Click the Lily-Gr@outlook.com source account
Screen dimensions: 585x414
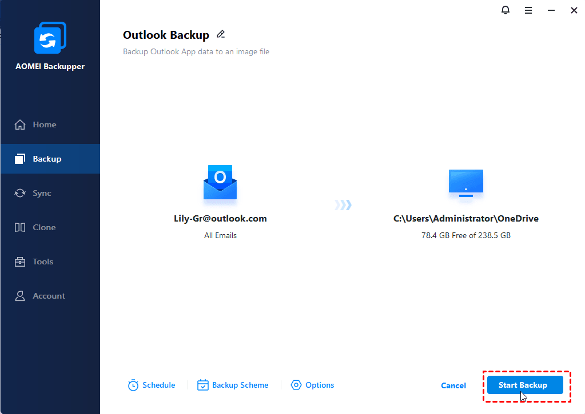[220, 219]
